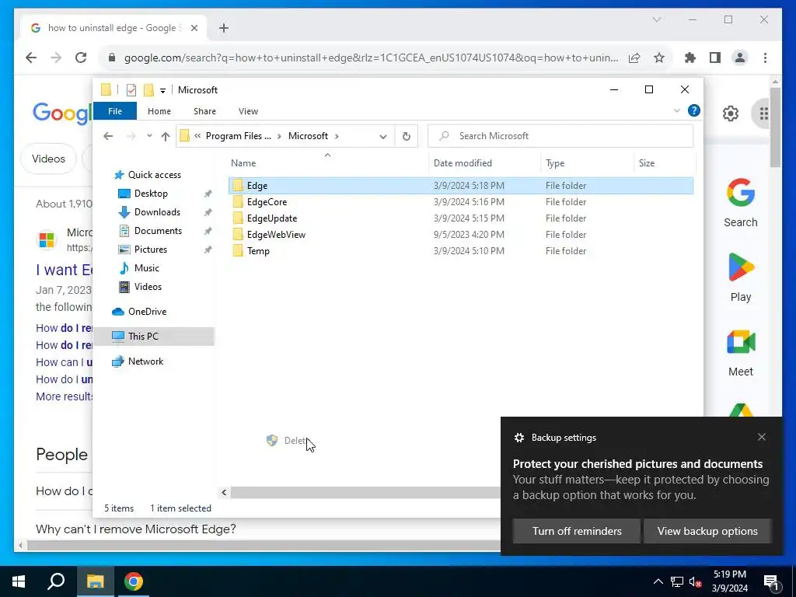The width and height of the screenshot is (796, 597).
Task: Click Chrome page vertical scrollbar
Action: pos(775,127)
